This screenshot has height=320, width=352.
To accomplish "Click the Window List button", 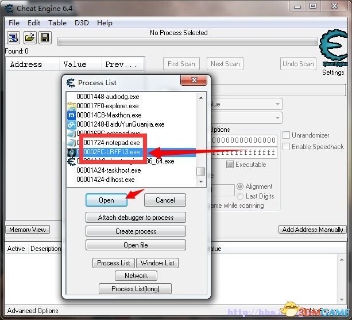I will pyautogui.click(x=157, y=263).
